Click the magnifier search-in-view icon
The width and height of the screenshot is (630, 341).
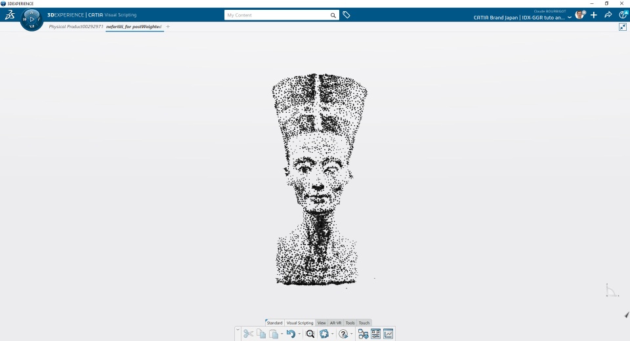310,334
